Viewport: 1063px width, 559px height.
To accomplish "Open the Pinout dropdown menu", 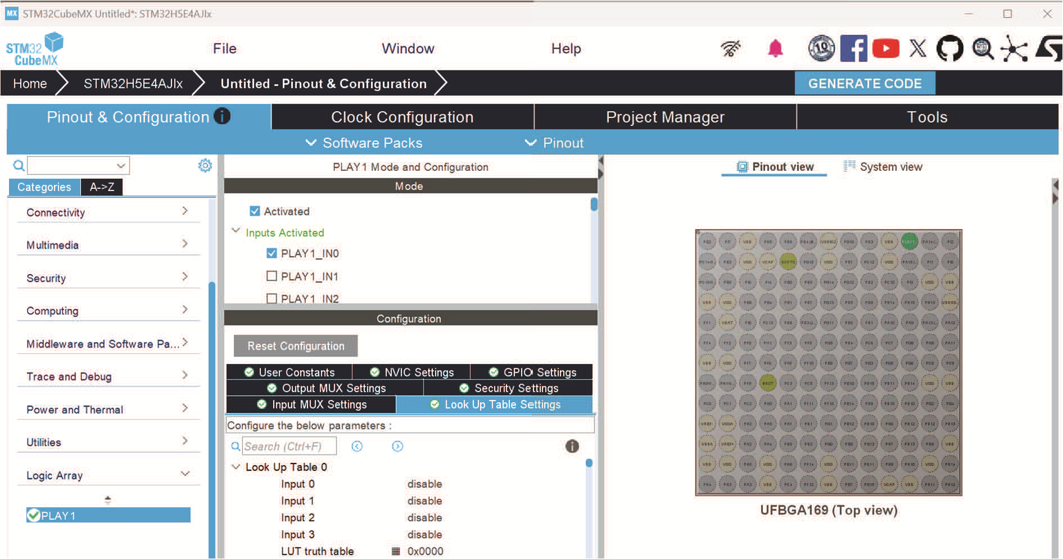I will [x=554, y=143].
